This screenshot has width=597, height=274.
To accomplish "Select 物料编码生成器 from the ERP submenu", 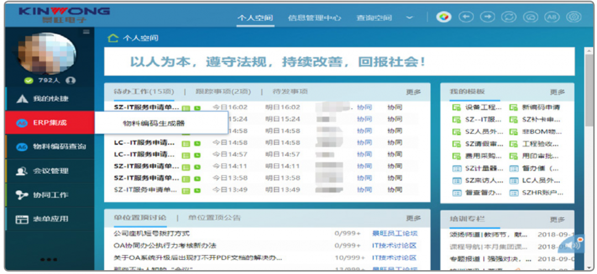I will pos(154,123).
